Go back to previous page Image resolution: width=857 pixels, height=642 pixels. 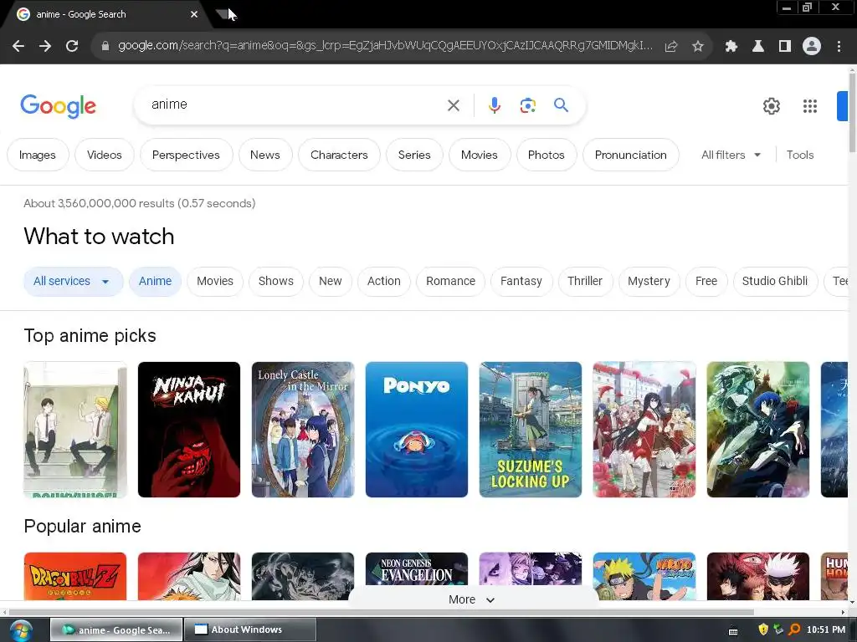coord(18,47)
